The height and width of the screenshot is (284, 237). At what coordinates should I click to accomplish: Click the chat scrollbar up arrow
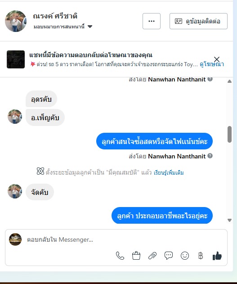(230, 81)
